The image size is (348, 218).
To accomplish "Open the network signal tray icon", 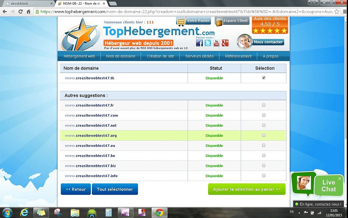I will click(319, 213).
